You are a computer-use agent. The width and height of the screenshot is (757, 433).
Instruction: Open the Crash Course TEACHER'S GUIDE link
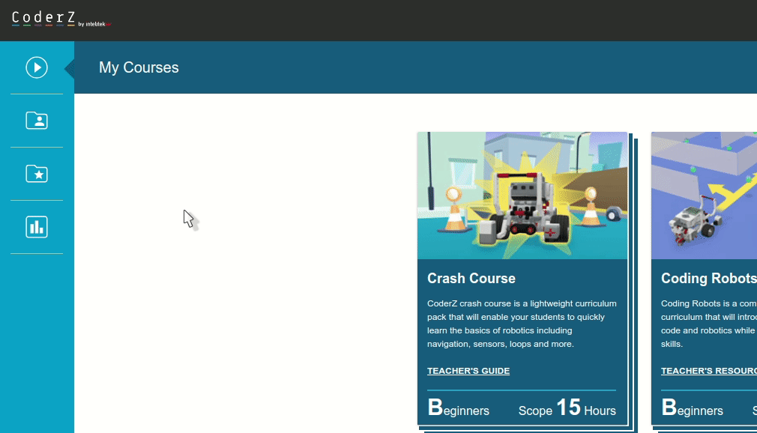point(468,371)
